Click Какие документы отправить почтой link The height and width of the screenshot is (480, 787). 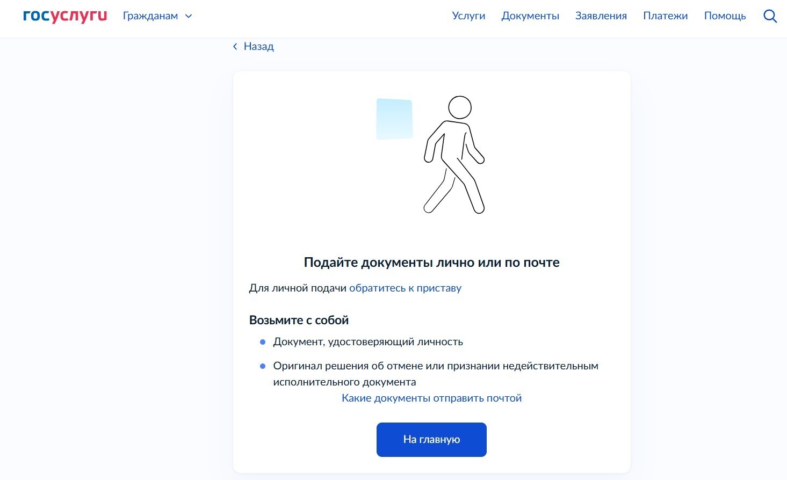pyautogui.click(x=431, y=398)
